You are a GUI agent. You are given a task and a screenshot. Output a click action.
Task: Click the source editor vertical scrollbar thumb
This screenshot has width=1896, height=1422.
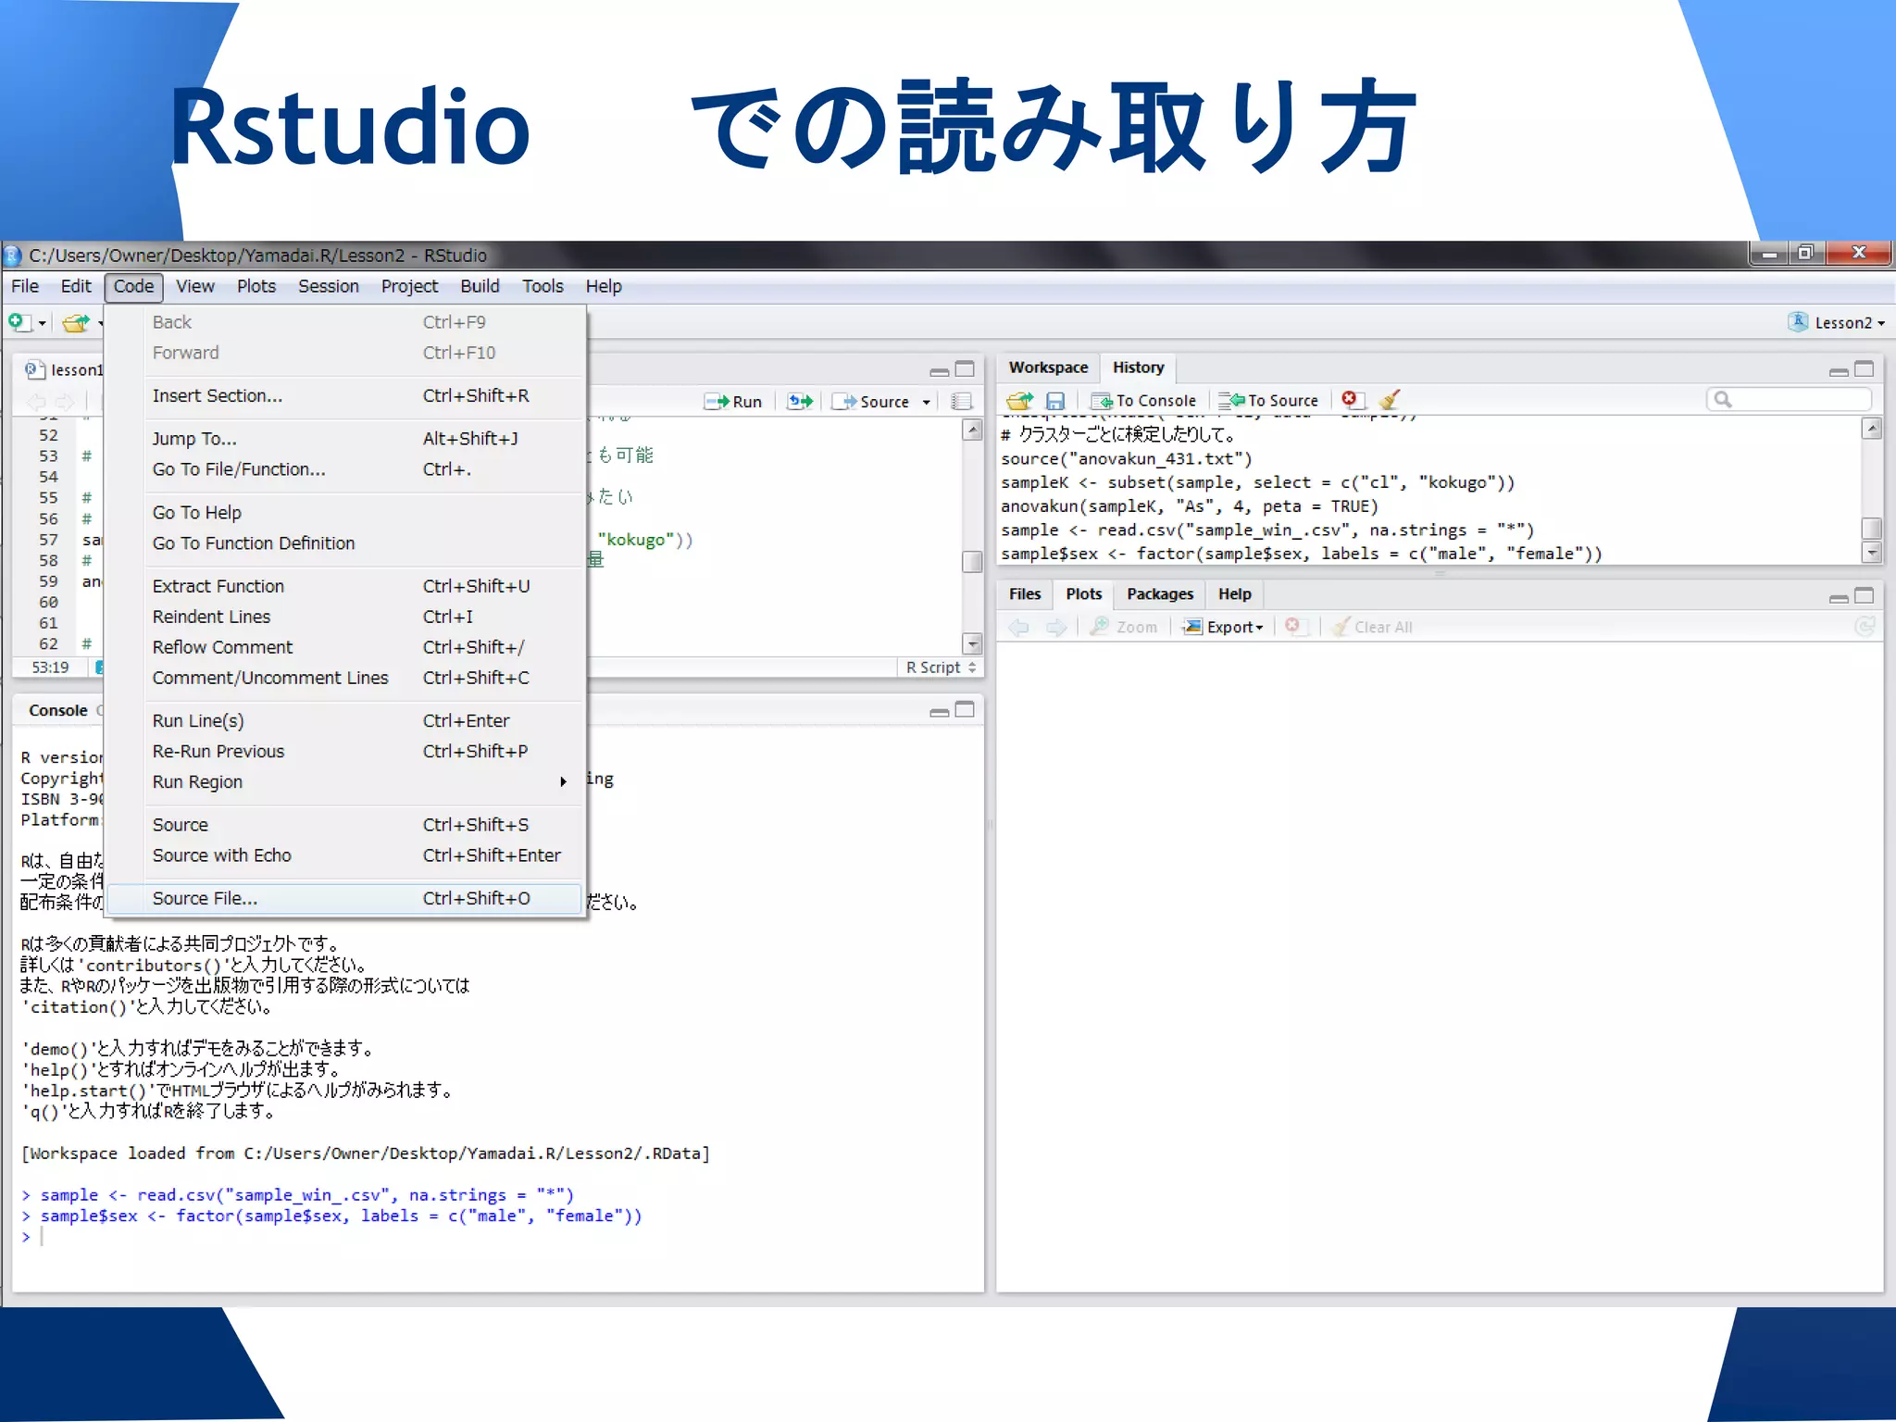point(972,562)
